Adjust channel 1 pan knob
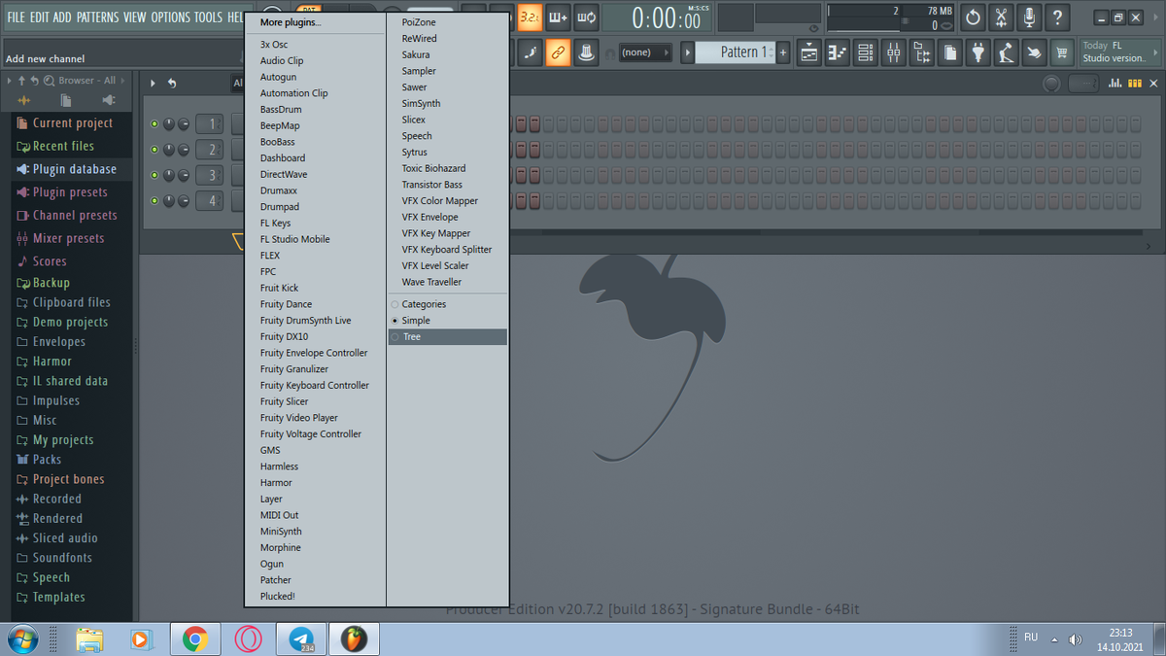The width and height of the screenshot is (1166, 656). pos(169,124)
